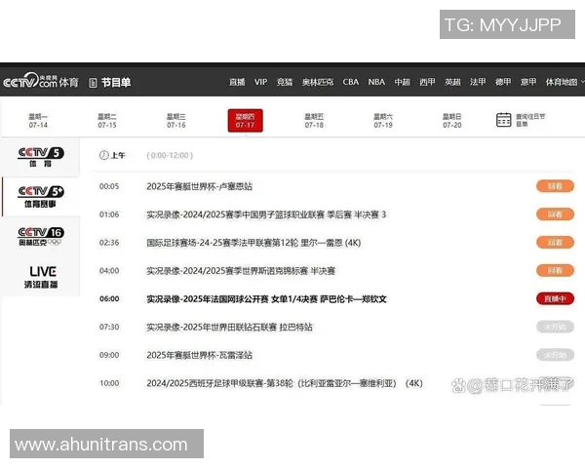Image resolution: width=585 pixels, height=468 pixels.
Task: Switch to Friday 07-18 schedule
Action: point(314,121)
